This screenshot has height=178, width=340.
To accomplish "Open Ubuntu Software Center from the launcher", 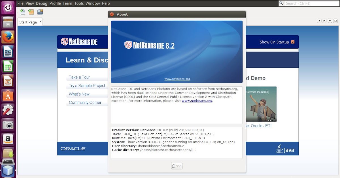I will click(8, 95).
